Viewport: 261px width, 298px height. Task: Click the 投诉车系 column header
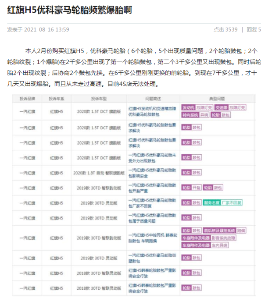pos(57,99)
